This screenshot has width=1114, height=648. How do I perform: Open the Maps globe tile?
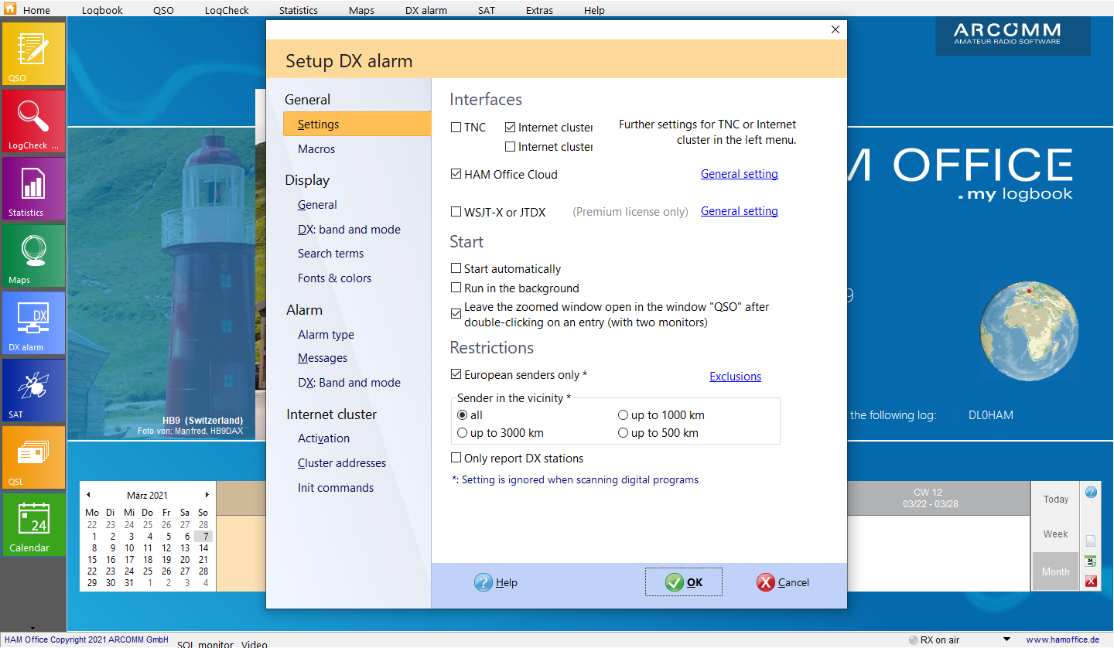pyautogui.click(x=34, y=255)
